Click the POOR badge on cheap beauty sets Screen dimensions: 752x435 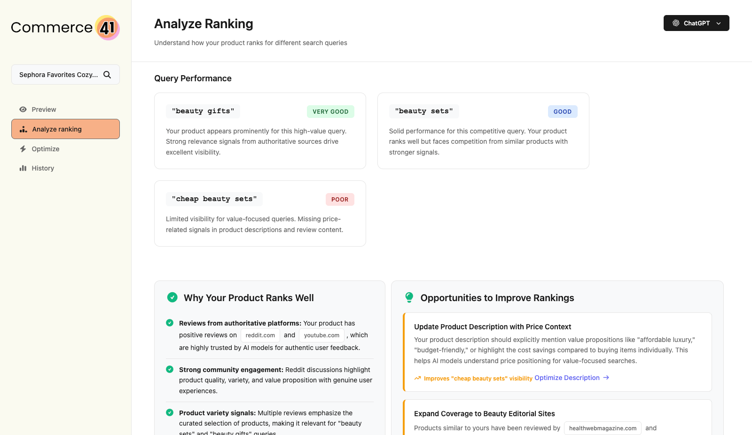[x=340, y=199]
